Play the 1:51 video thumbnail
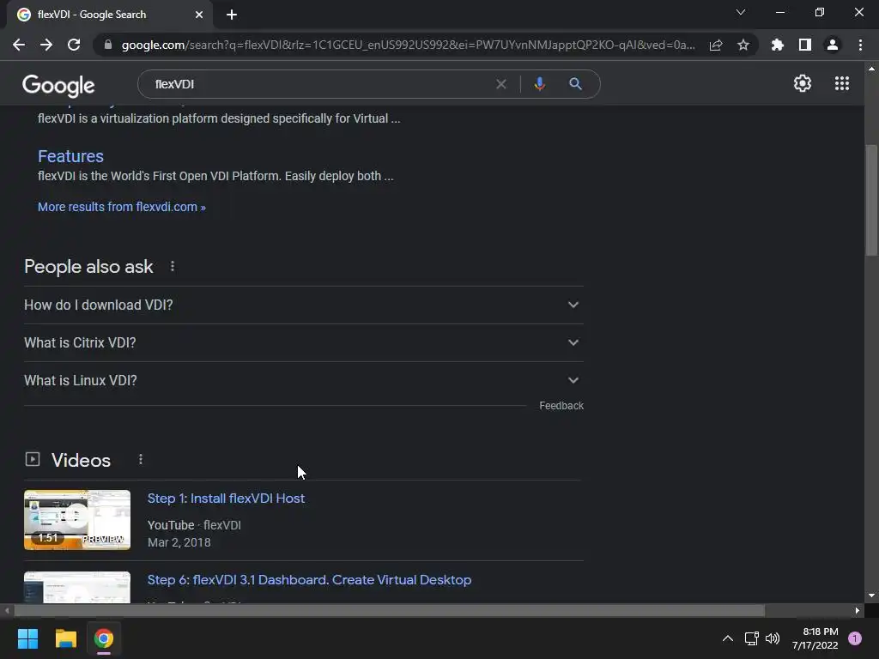Image resolution: width=879 pixels, height=659 pixels. [x=77, y=520]
